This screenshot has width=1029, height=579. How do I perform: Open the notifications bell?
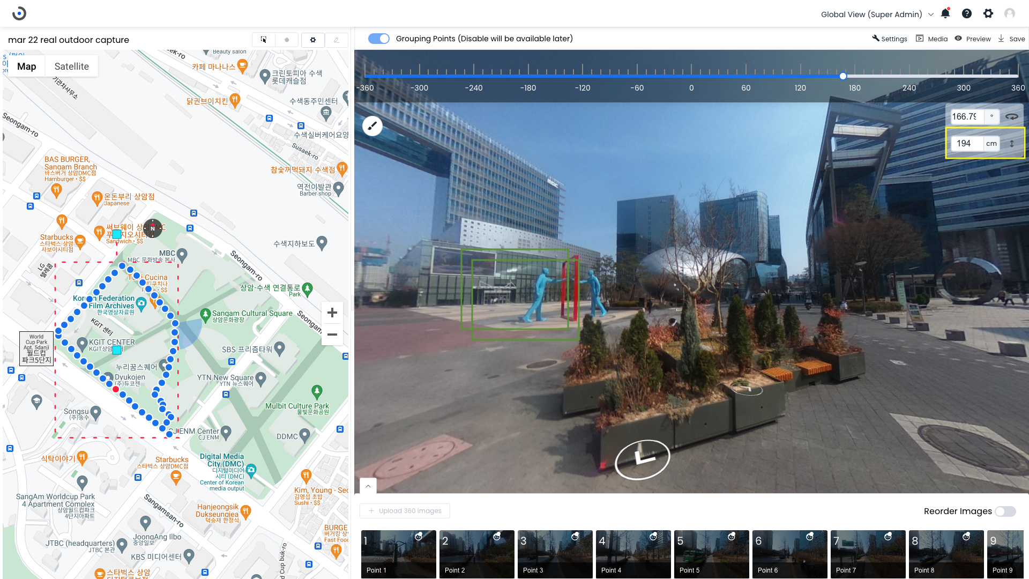click(x=945, y=13)
